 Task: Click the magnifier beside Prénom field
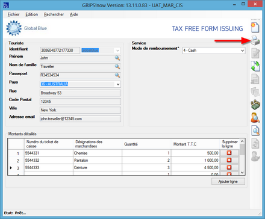(117, 58)
